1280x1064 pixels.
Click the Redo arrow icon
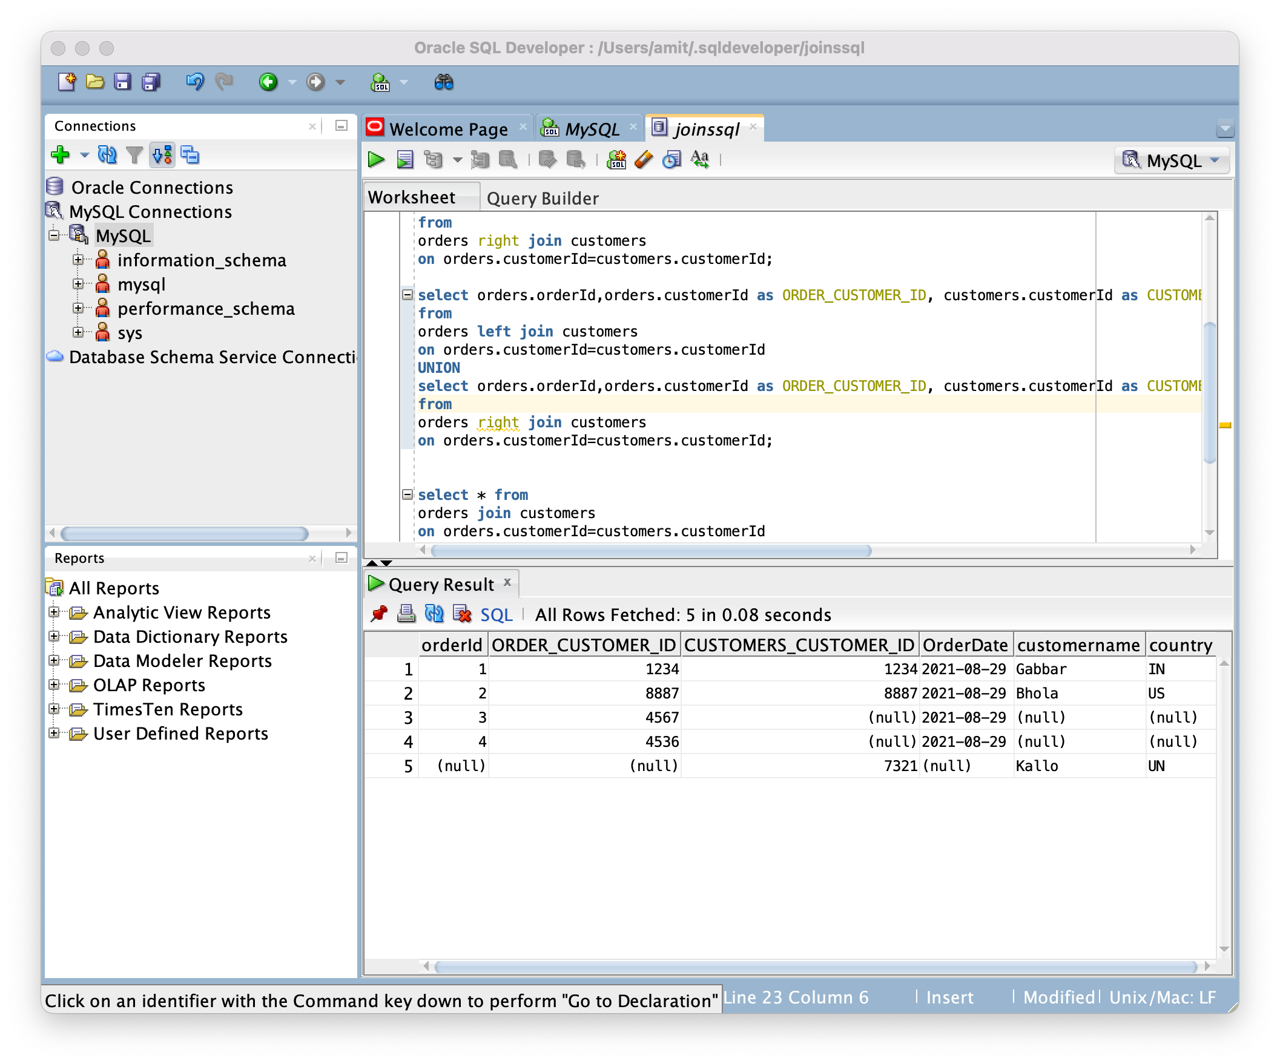(225, 82)
